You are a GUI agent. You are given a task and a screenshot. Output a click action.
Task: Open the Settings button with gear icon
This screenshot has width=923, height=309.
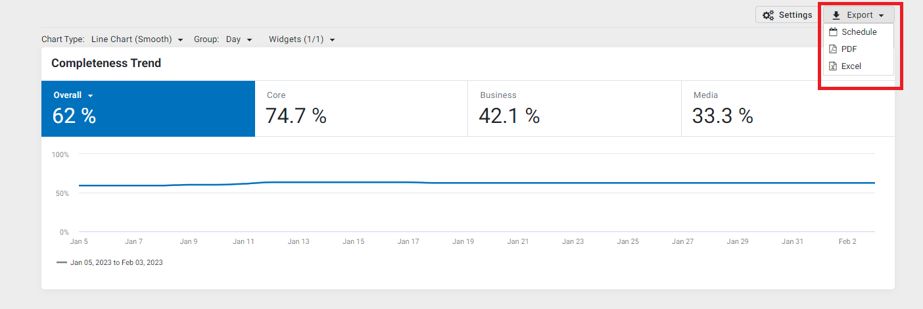tap(787, 15)
